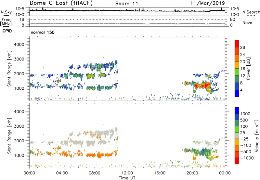
Task: Select the date text "11/Mar/2019"
Action: [x=208, y=3]
